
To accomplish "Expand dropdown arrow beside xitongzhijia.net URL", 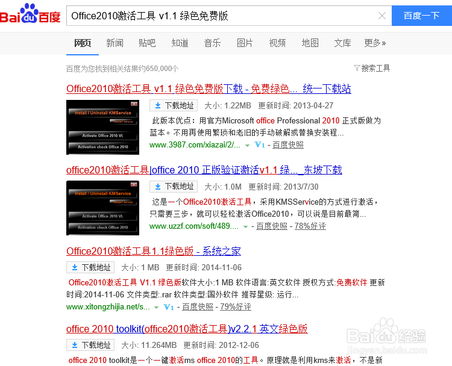I will click(156, 307).
